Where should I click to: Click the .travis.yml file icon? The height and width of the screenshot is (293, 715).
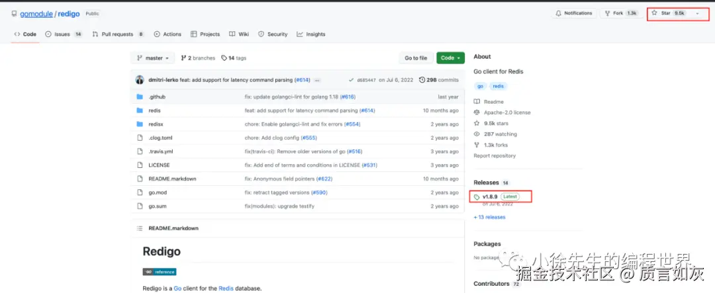(140, 151)
